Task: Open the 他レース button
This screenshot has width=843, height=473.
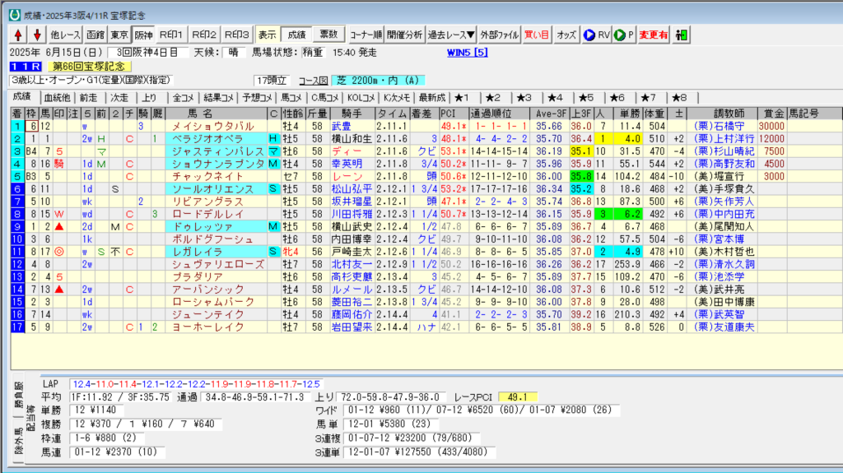Action: (x=65, y=35)
